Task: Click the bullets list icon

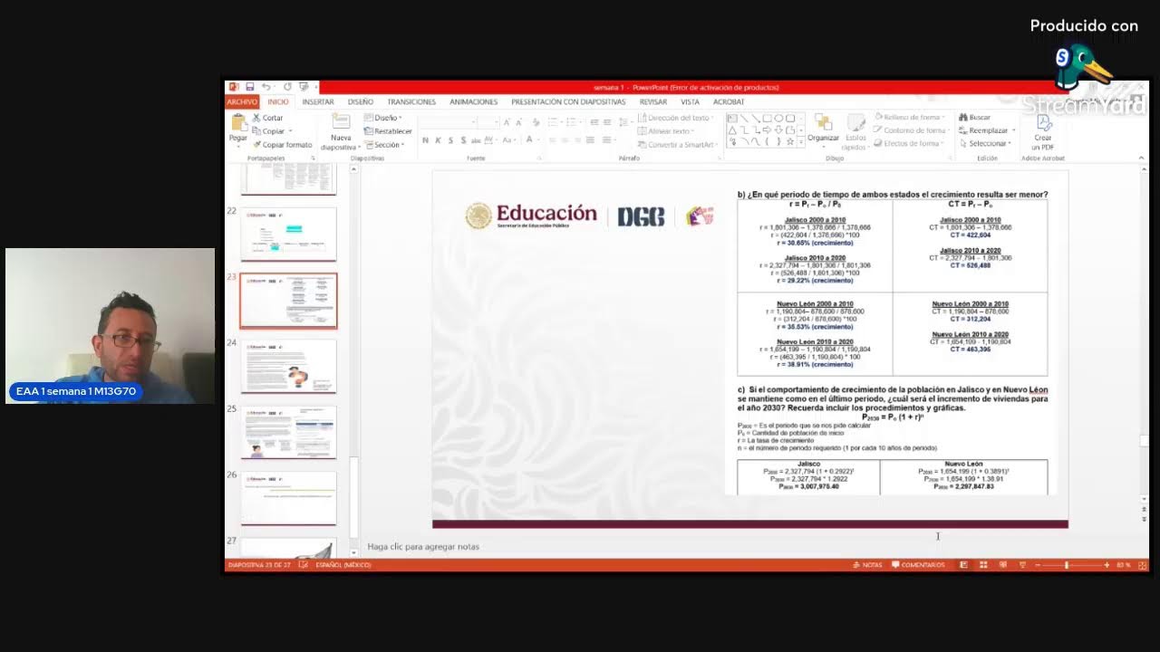Action: (x=554, y=122)
